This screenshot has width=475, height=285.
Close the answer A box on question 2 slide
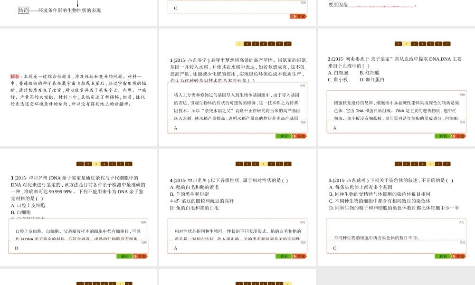tap(462, 123)
